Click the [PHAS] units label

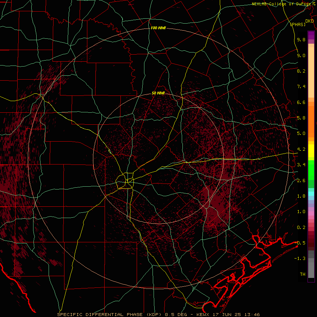click(298, 24)
